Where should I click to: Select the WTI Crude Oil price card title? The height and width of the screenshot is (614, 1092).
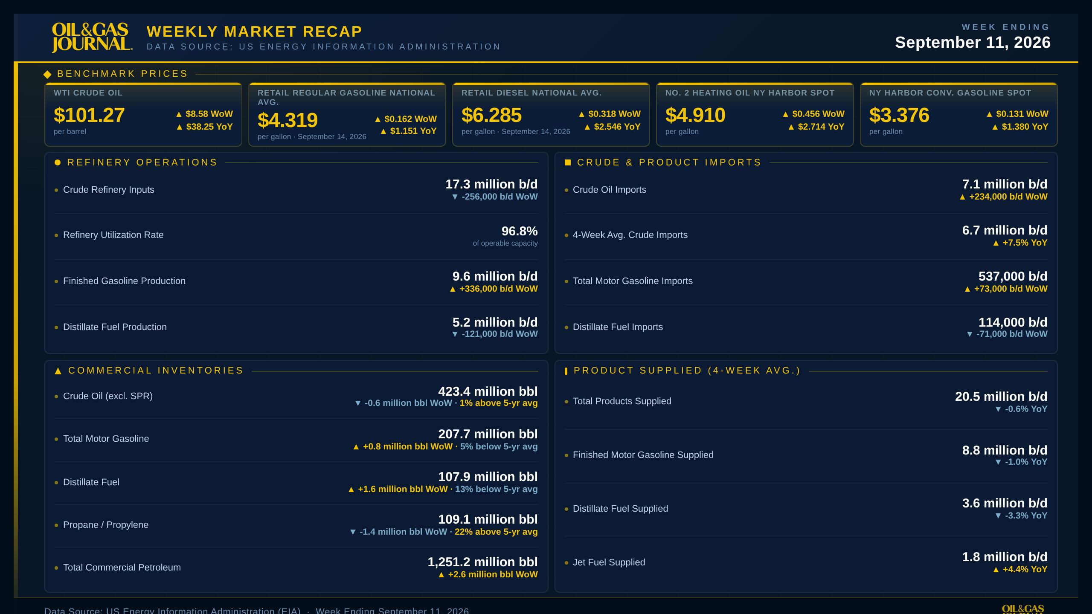88,93
